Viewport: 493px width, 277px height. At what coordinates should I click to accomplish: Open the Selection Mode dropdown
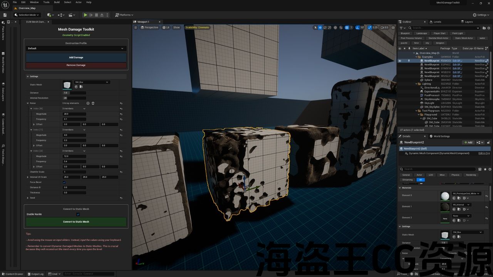(27, 15)
